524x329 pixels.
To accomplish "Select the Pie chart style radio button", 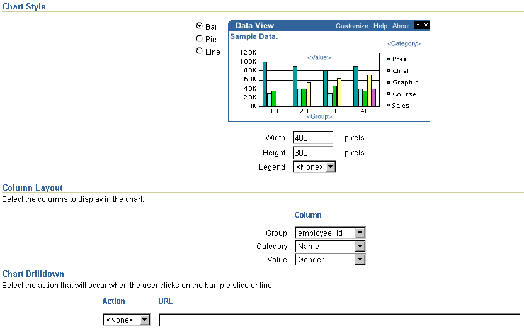I will 200,38.
